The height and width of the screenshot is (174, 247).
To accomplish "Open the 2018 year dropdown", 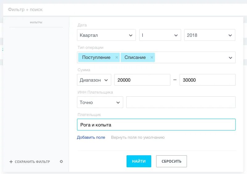I will click(x=210, y=35).
